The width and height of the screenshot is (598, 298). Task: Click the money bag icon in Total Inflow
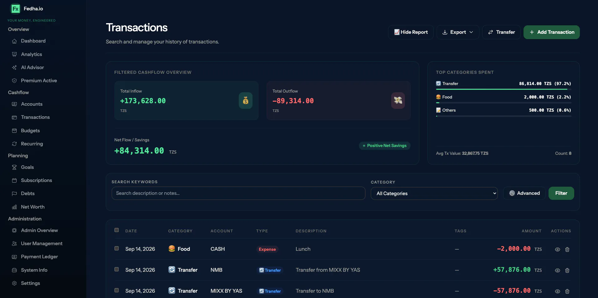point(246,101)
